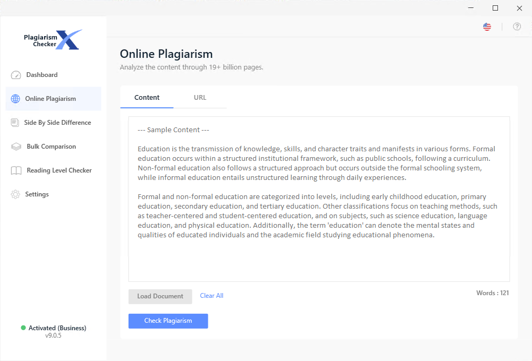The image size is (532, 361).
Task: Click the Side By Side Difference document icon
Action: [15, 123]
